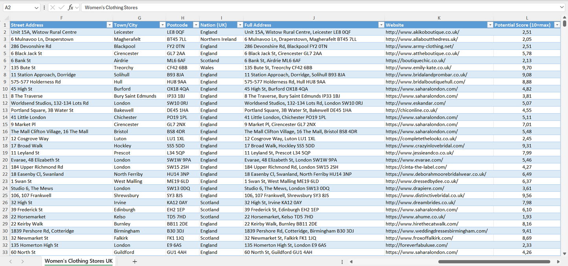Select column L header
This screenshot has width=568, height=266.
(x=527, y=18)
